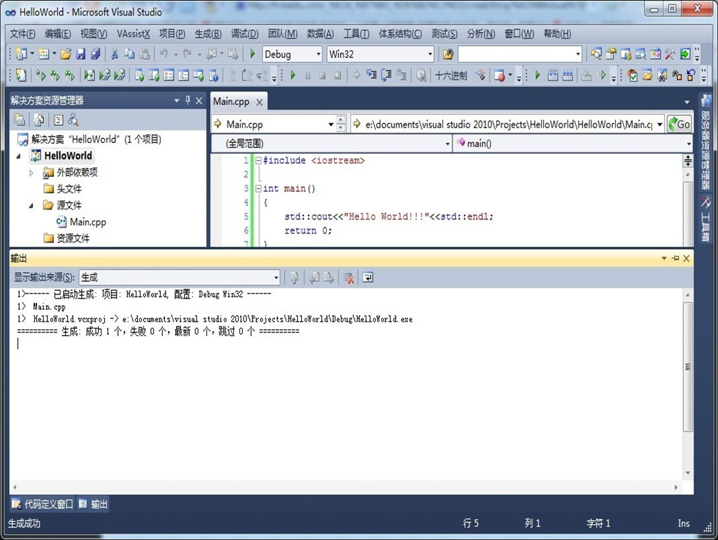718x540 pixels.
Task: Click the Pause debugging icon
Action: [308, 75]
